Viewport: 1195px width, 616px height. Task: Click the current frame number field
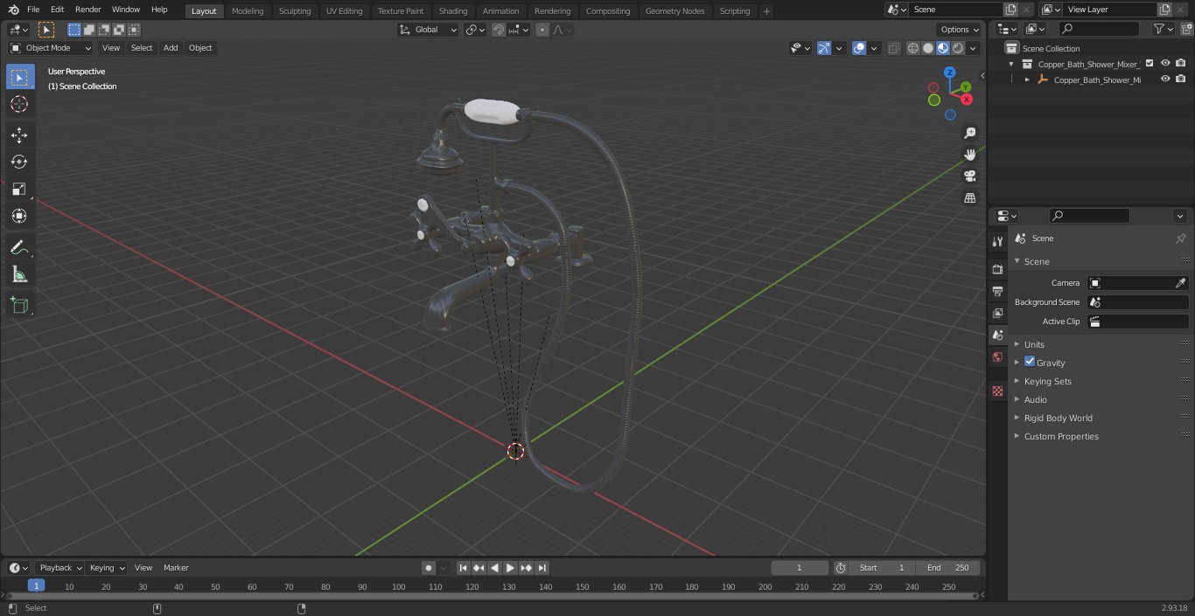coord(800,568)
